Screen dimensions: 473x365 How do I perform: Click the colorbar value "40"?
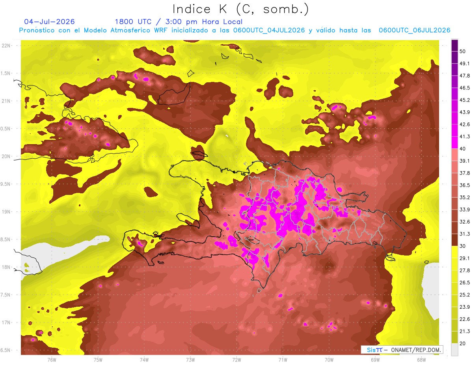463,149
